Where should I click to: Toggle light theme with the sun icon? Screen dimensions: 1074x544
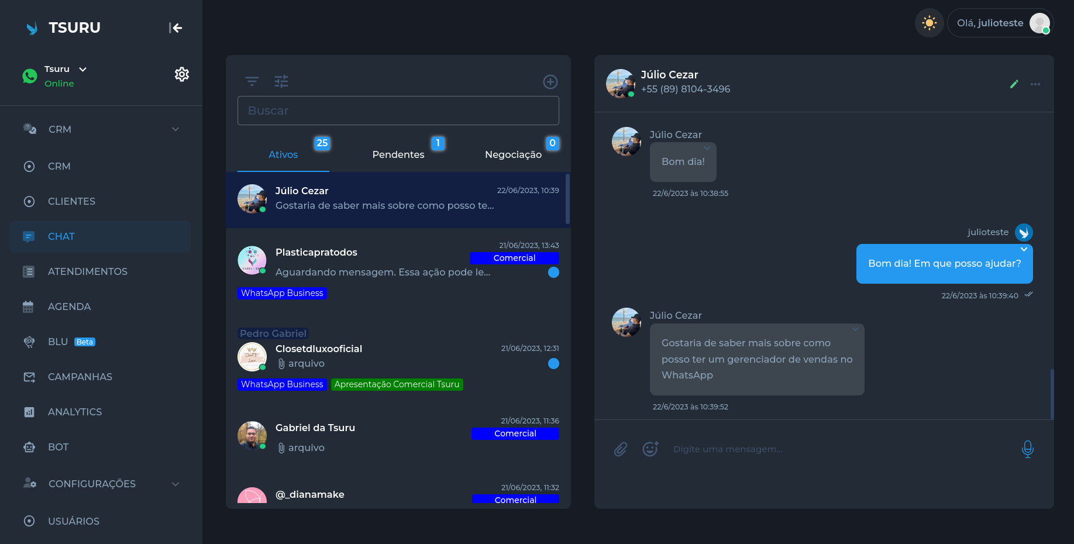[x=929, y=23]
